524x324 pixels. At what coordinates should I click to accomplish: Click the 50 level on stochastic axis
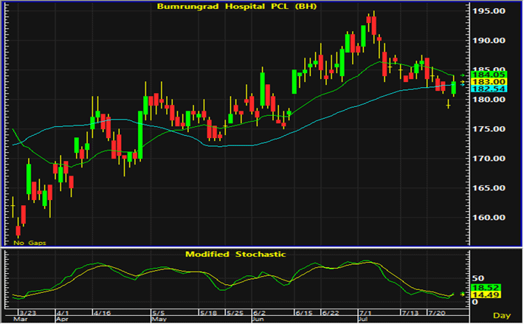pyautogui.click(x=478, y=278)
